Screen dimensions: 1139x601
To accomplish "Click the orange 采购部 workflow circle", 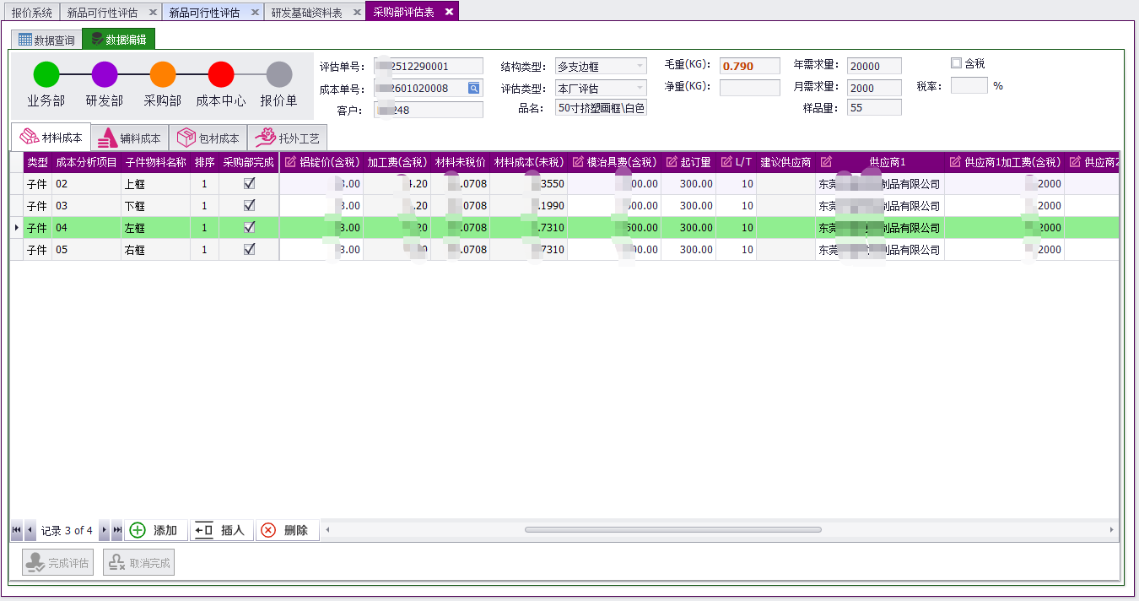I will point(163,74).
